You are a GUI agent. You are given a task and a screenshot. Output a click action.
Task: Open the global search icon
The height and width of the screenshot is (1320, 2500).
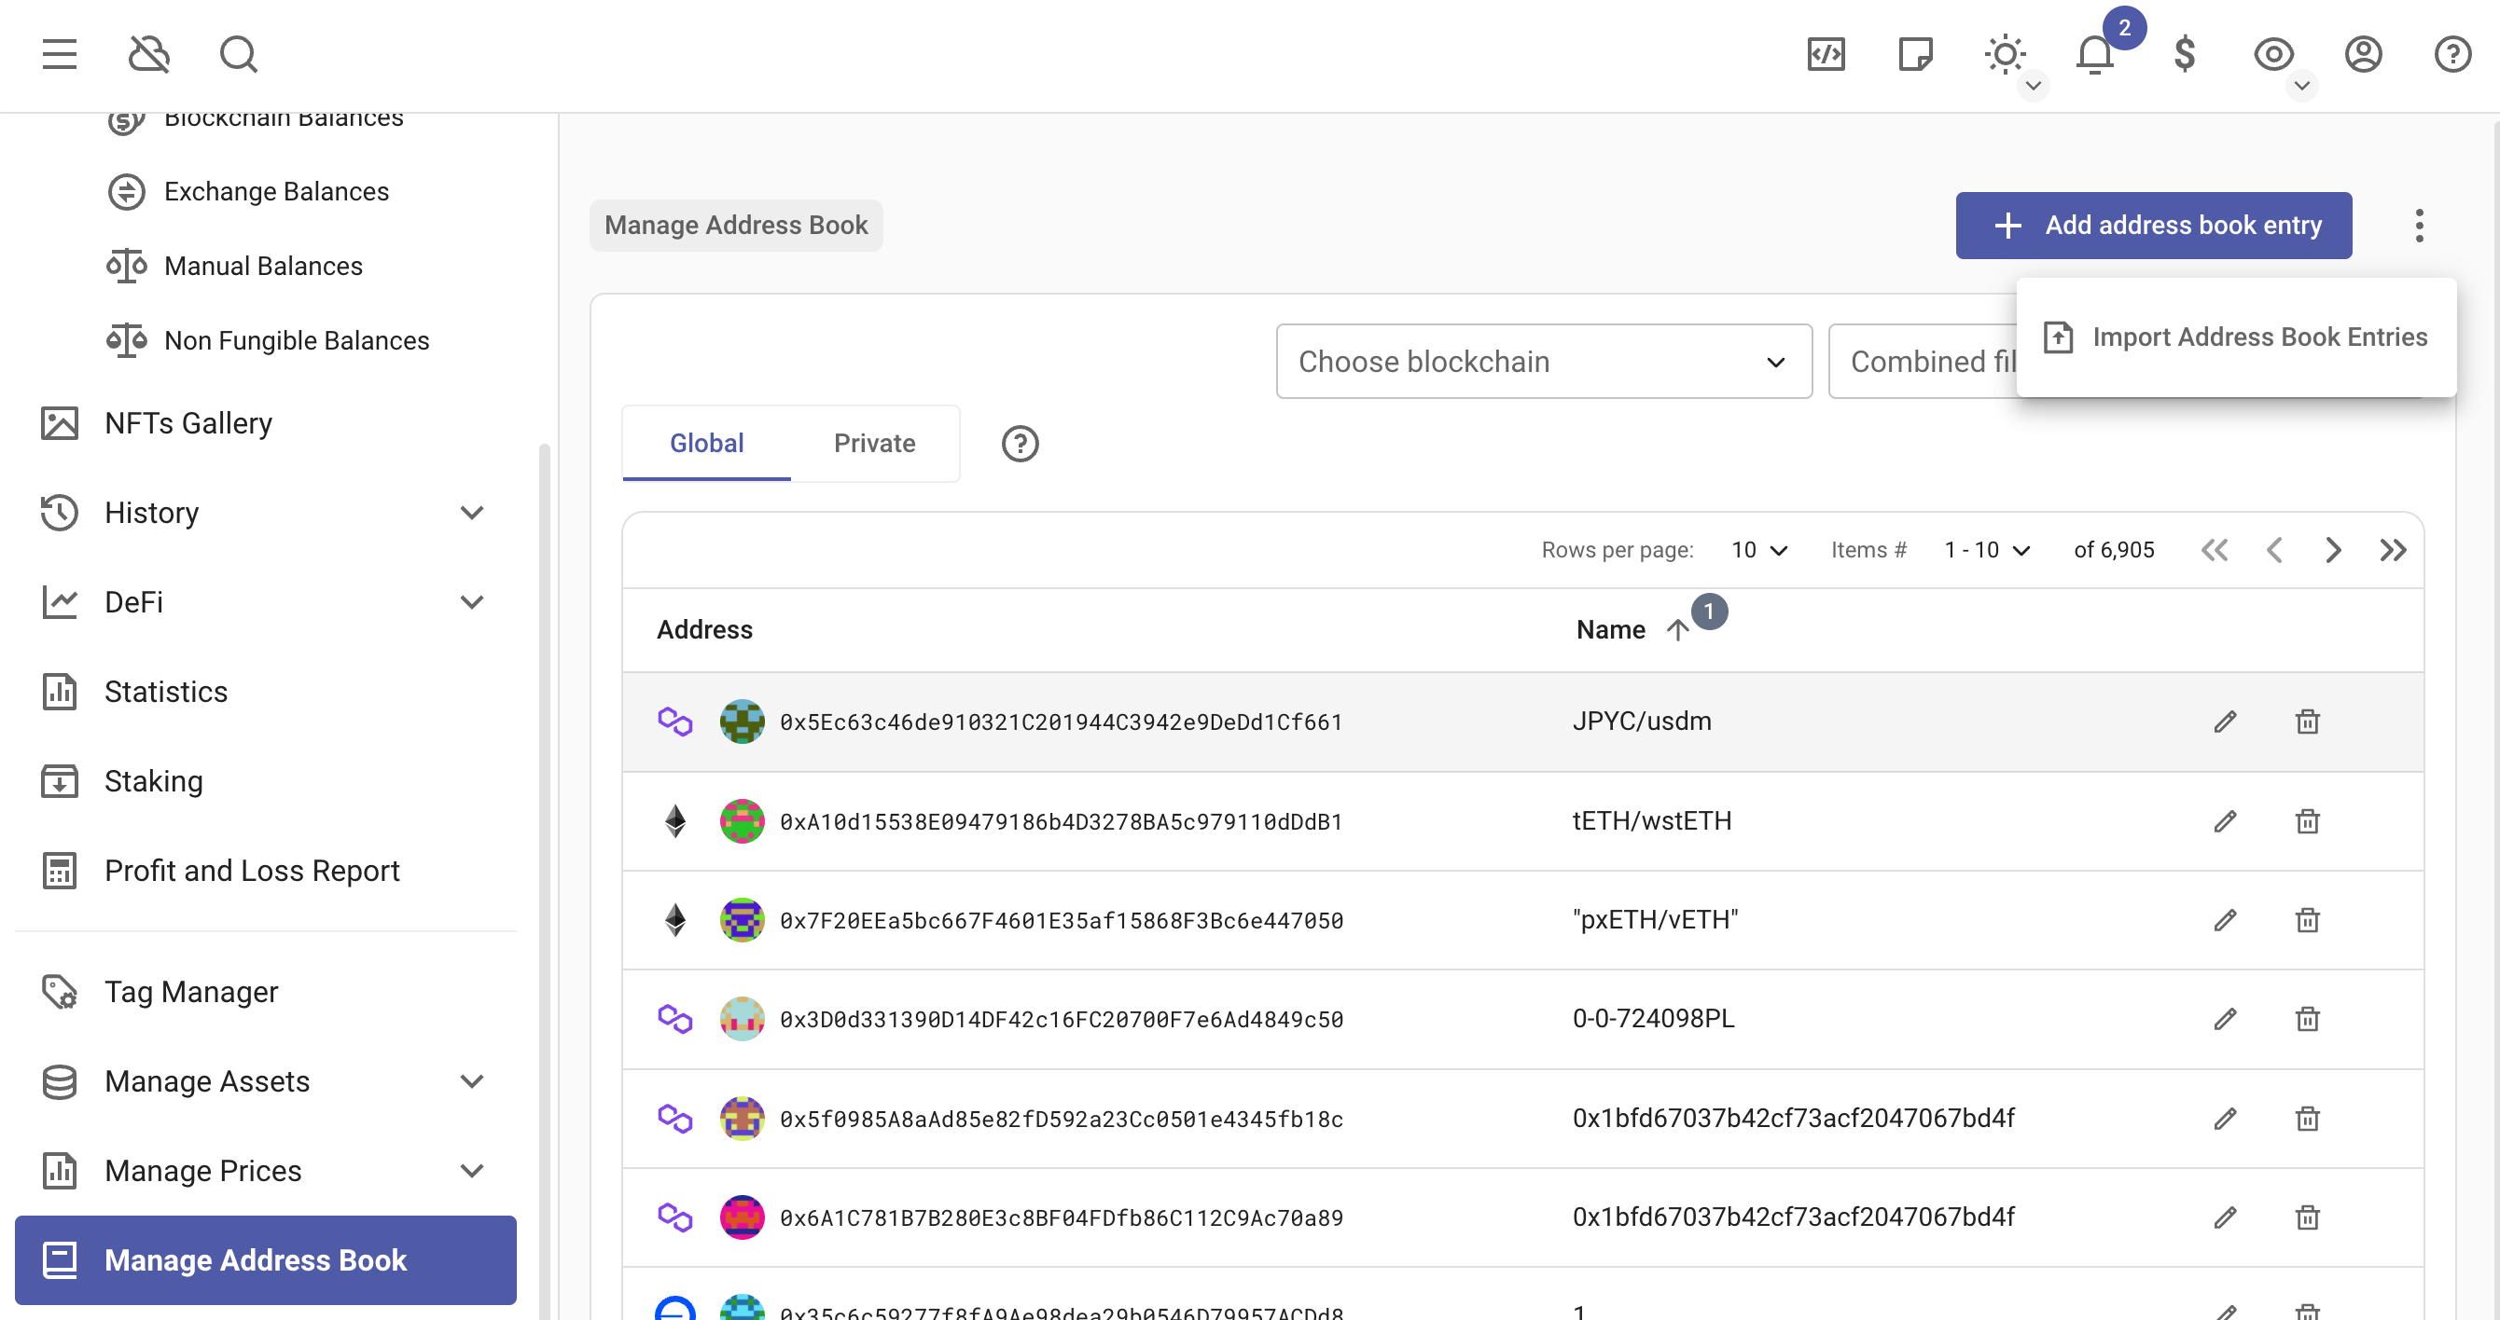point(239,54)
